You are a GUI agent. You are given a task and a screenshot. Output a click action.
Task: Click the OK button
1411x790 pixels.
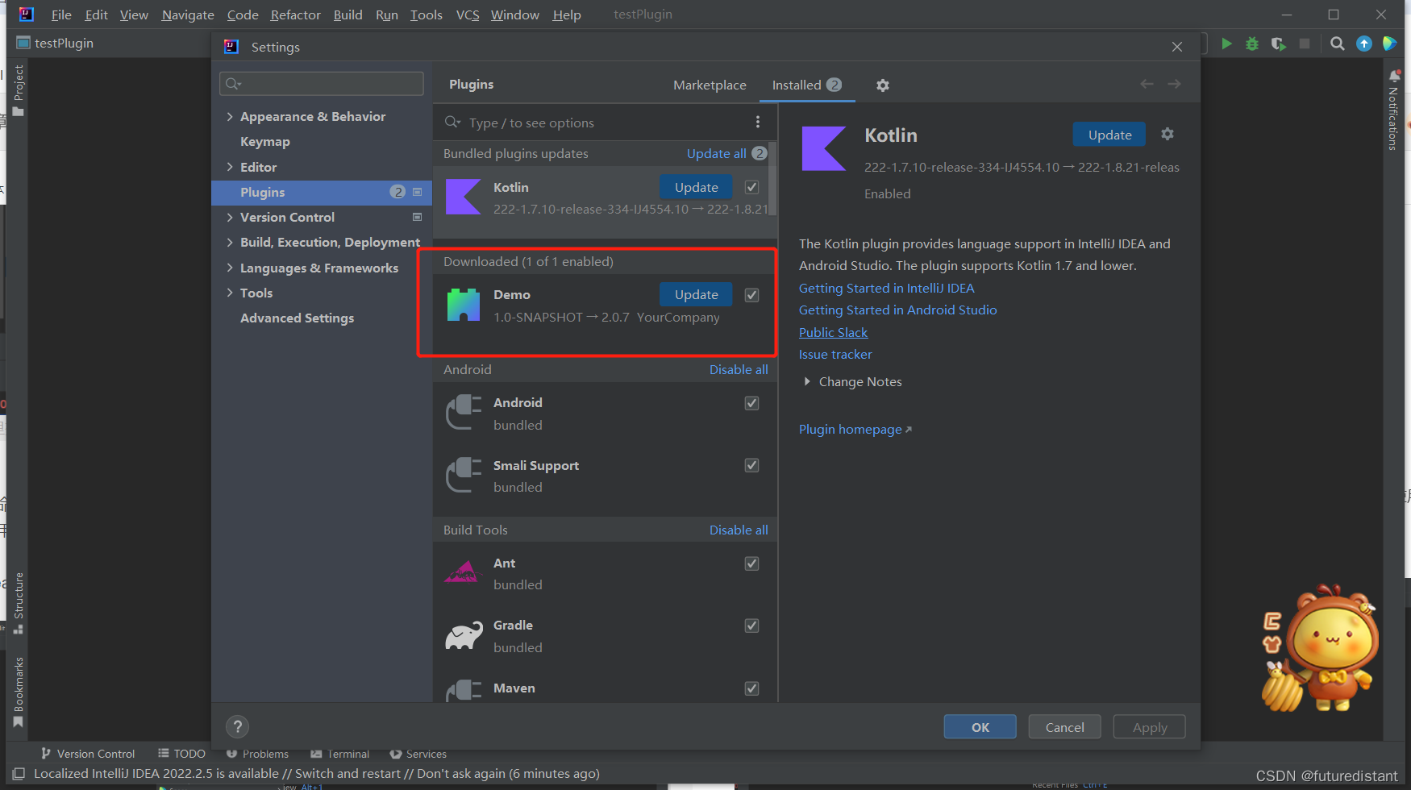[980, 727]
